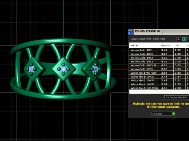
Task: Select the White Gold:9K PdW row
Action: tap(159, 73)
